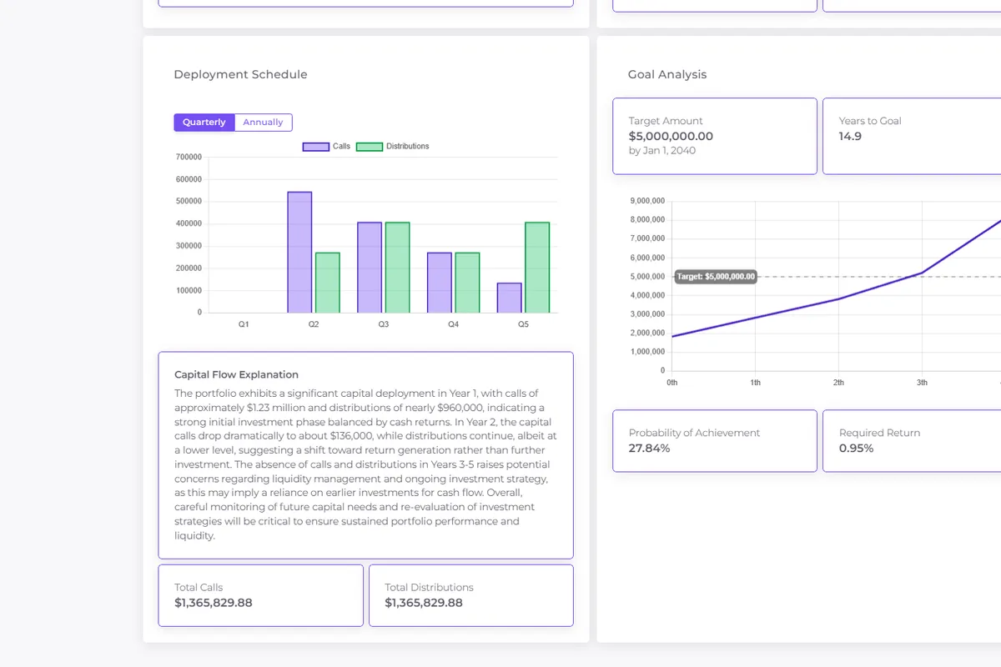Click the Q2 Calls bar
Image resolution: width=1001 pixels, height=667 pixels.
(x=299, y=253)
